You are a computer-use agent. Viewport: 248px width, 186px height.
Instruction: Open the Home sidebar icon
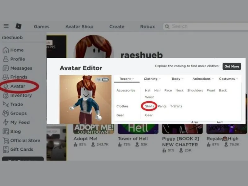(6, 50)
